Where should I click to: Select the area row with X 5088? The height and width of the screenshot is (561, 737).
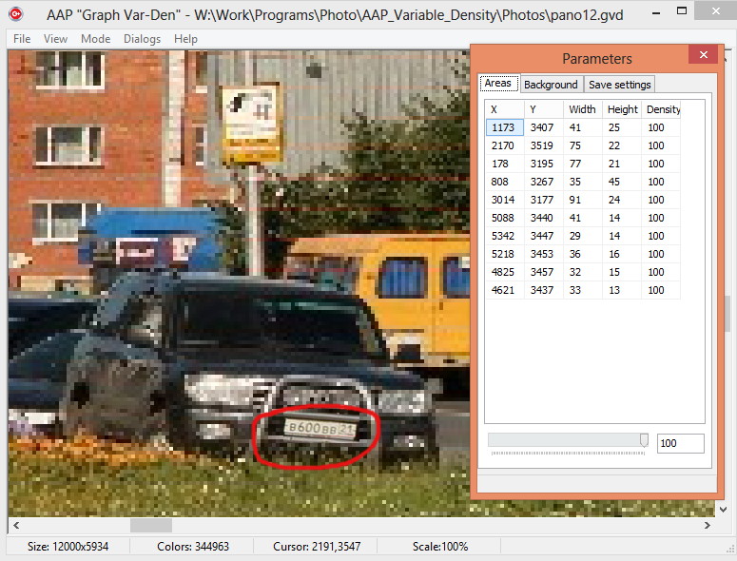583,218
